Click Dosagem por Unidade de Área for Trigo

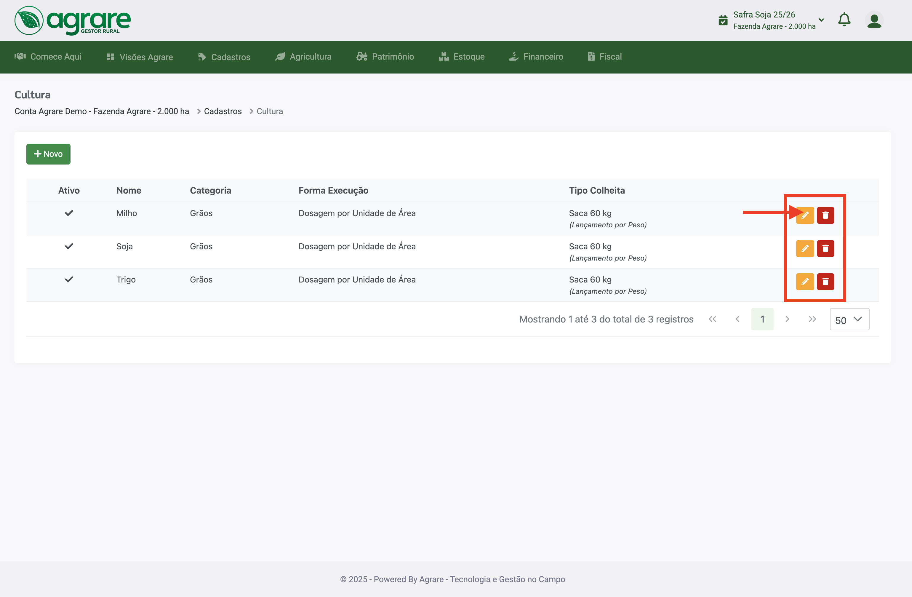point(357,280)
